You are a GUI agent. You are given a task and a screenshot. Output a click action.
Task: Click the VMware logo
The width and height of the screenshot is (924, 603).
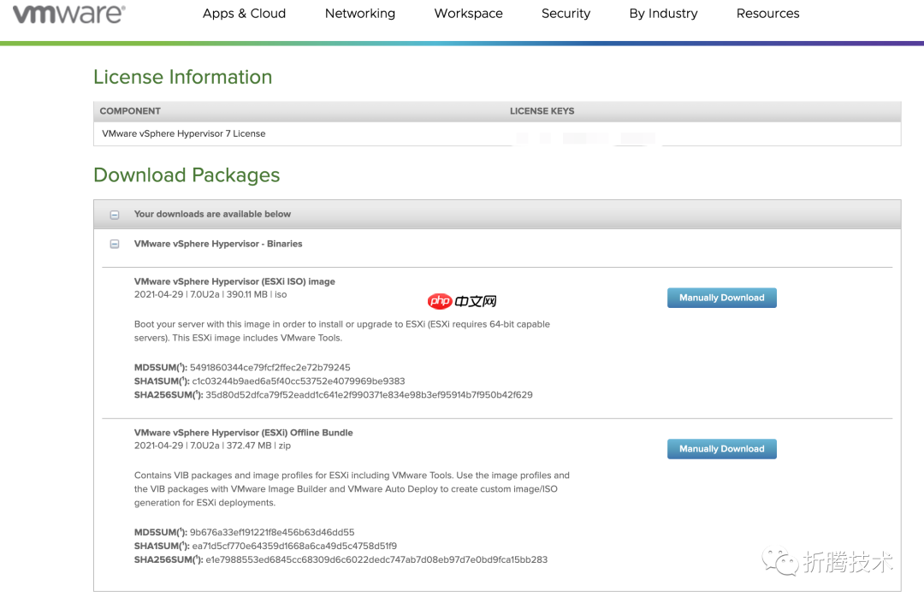click(x=69, y=15)
